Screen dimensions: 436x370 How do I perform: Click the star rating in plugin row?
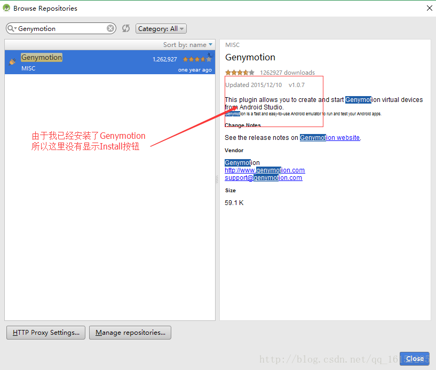point(197,59)
